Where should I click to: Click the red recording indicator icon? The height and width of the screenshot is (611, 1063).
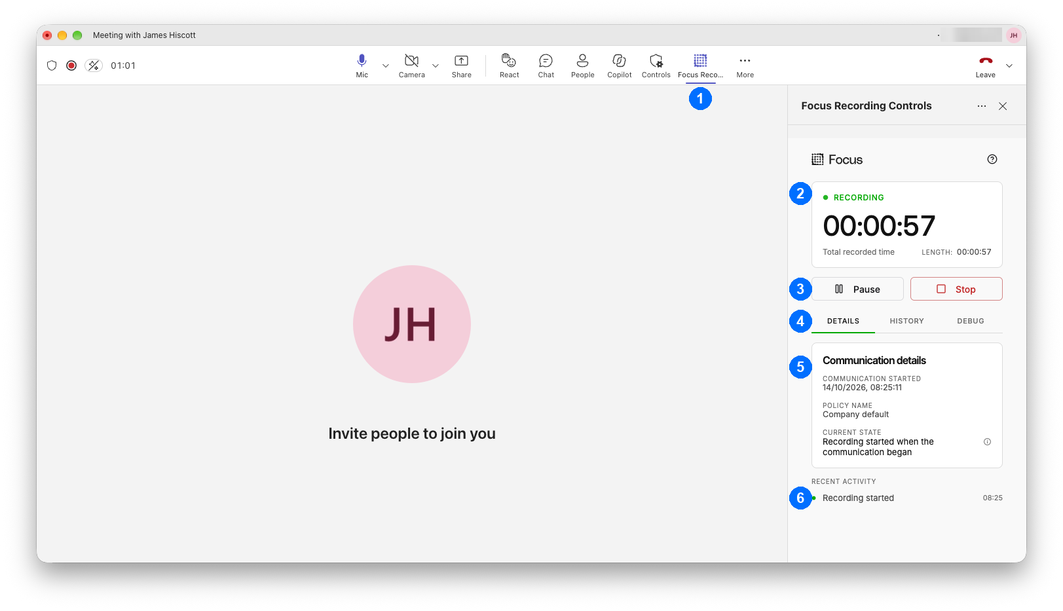click(x=71, y=65)
